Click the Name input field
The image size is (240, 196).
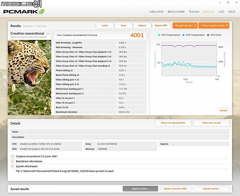click(127, 132)
